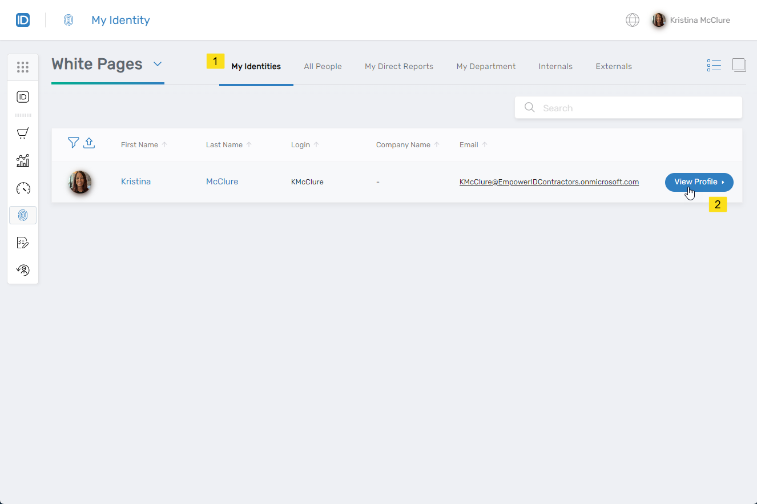Click the export upload icon
Image resolution: width=757 pixels, height=504 pixels.
(x=89, y=143)
